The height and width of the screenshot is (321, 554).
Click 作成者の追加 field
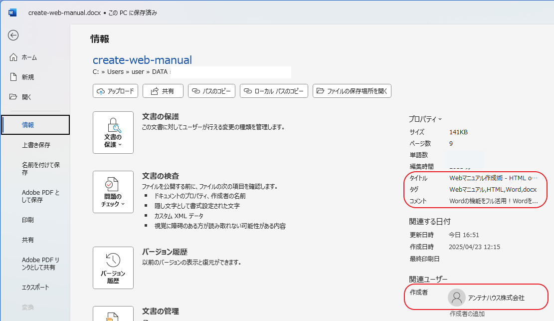tap(467, 314)
